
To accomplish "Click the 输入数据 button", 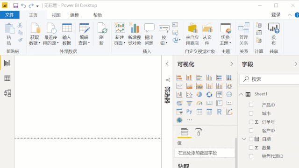I will 67,34.
